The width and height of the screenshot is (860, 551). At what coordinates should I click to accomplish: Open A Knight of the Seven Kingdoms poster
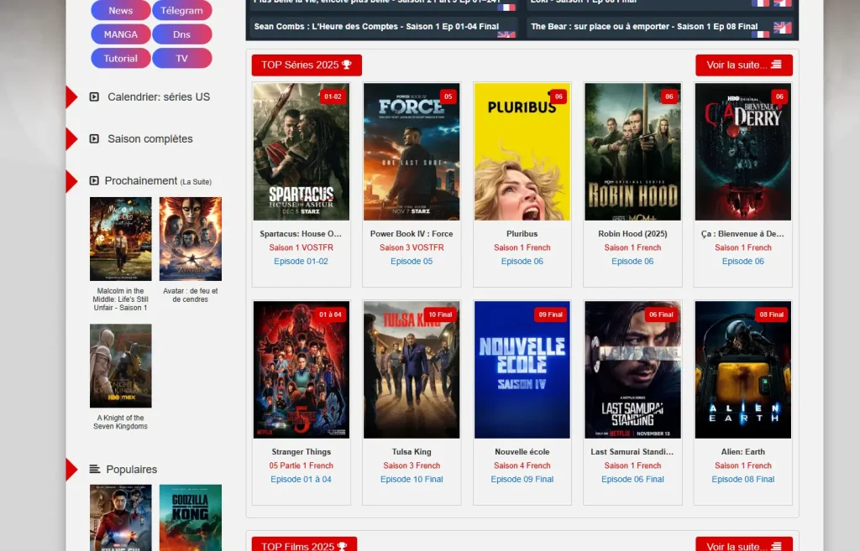point(121,366)
